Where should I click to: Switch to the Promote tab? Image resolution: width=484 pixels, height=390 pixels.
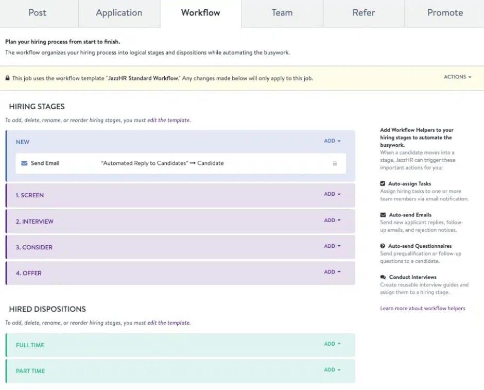click(x=445, y=13)
